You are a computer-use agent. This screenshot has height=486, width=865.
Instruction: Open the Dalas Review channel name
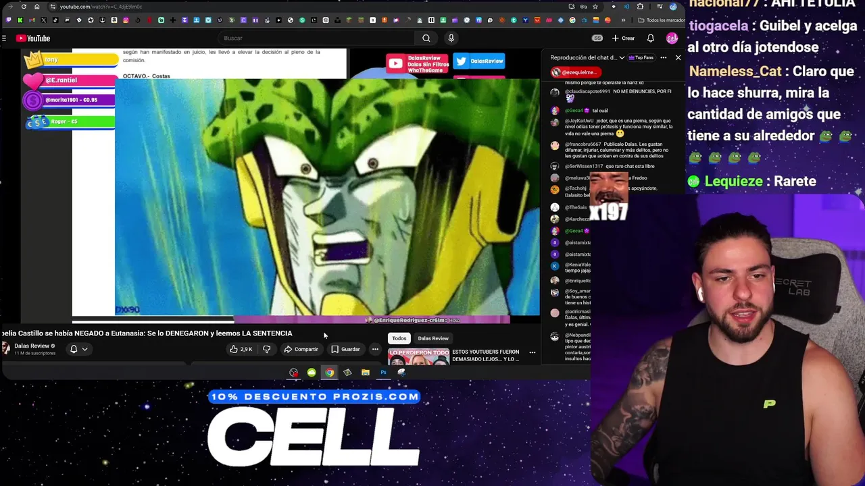click(32, 346)
